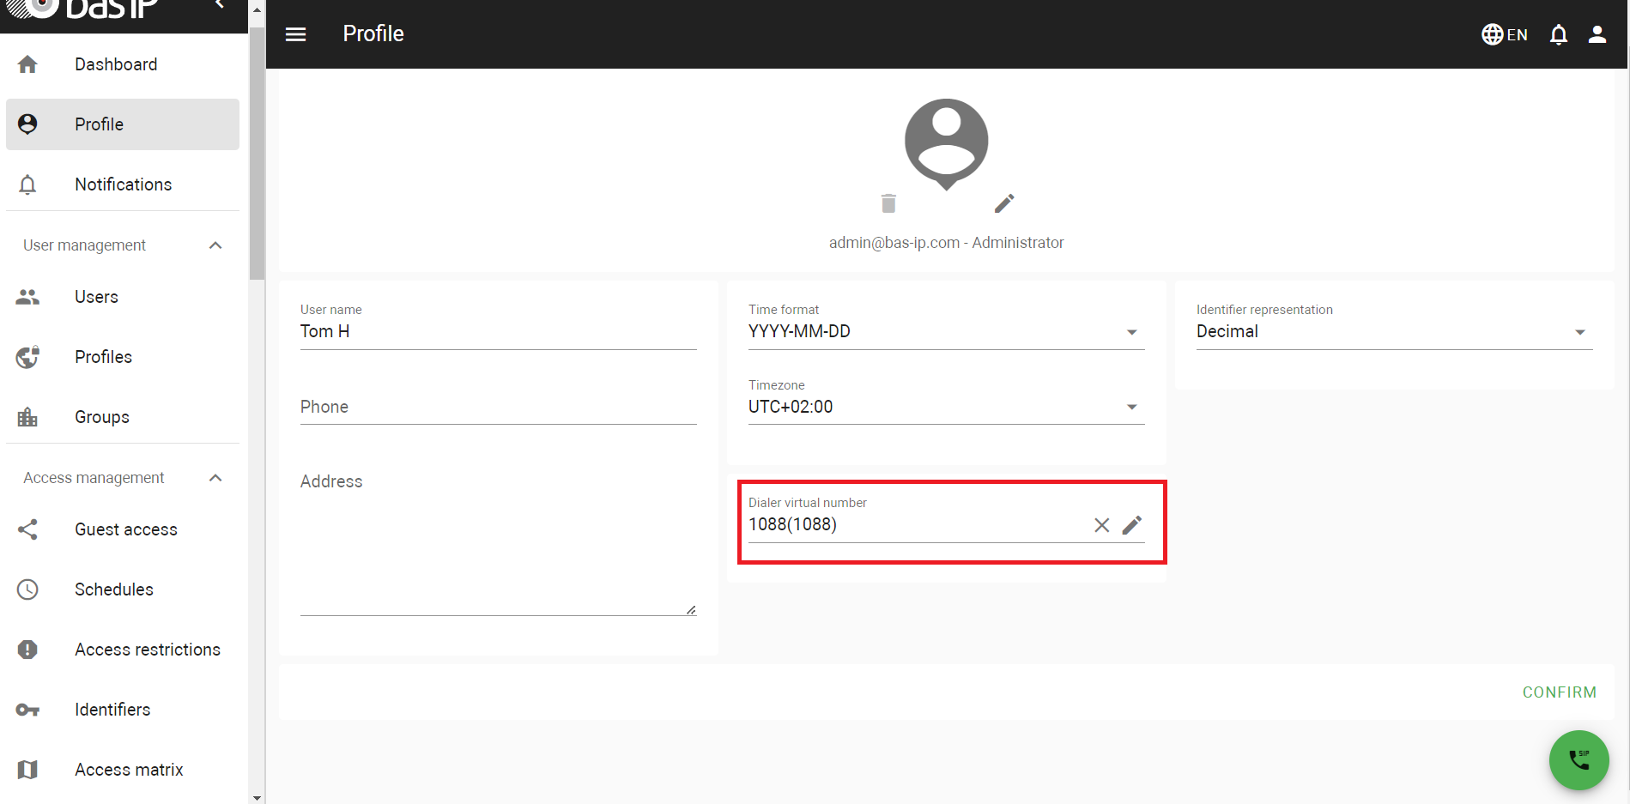This screenshot has height=804, width=1630.
Task: Open the user account icon in header
Action: coord(1597,34)
